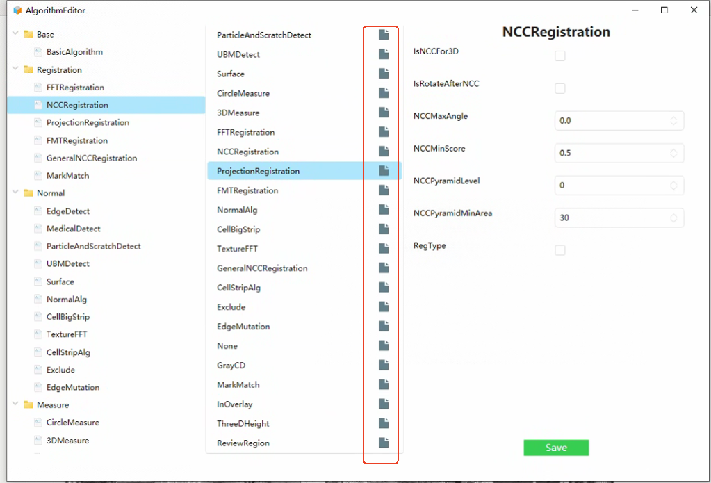The image size is (711, 483).
Task: Click the document icon in the FFTRegistration list row
Action: coord(384,132)
